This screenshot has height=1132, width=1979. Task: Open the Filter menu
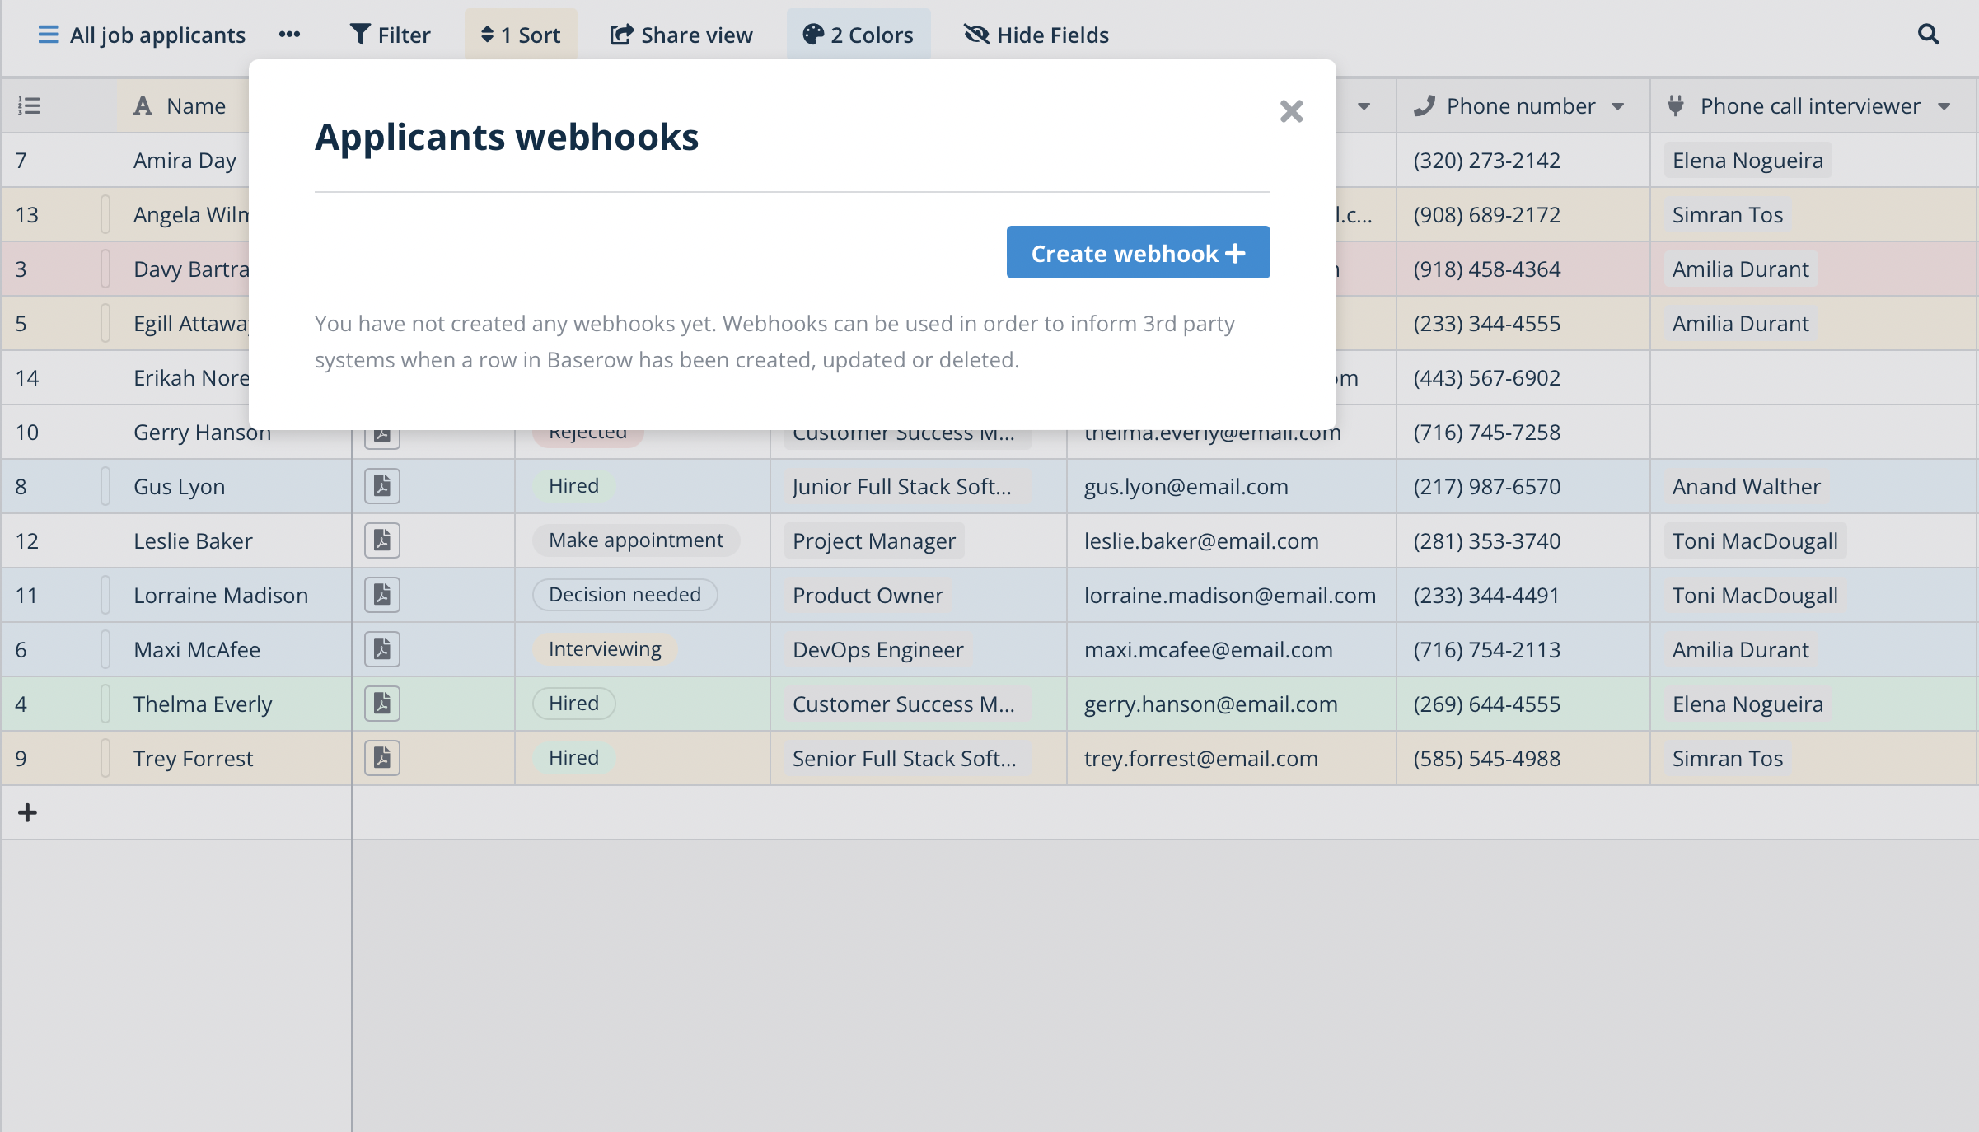click(x=391, y=35)
